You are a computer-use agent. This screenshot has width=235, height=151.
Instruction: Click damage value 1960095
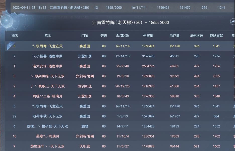point(148,76)
